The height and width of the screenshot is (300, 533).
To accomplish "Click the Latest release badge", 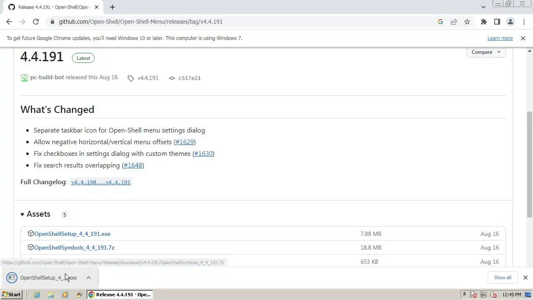I will [x=83, y=58].
